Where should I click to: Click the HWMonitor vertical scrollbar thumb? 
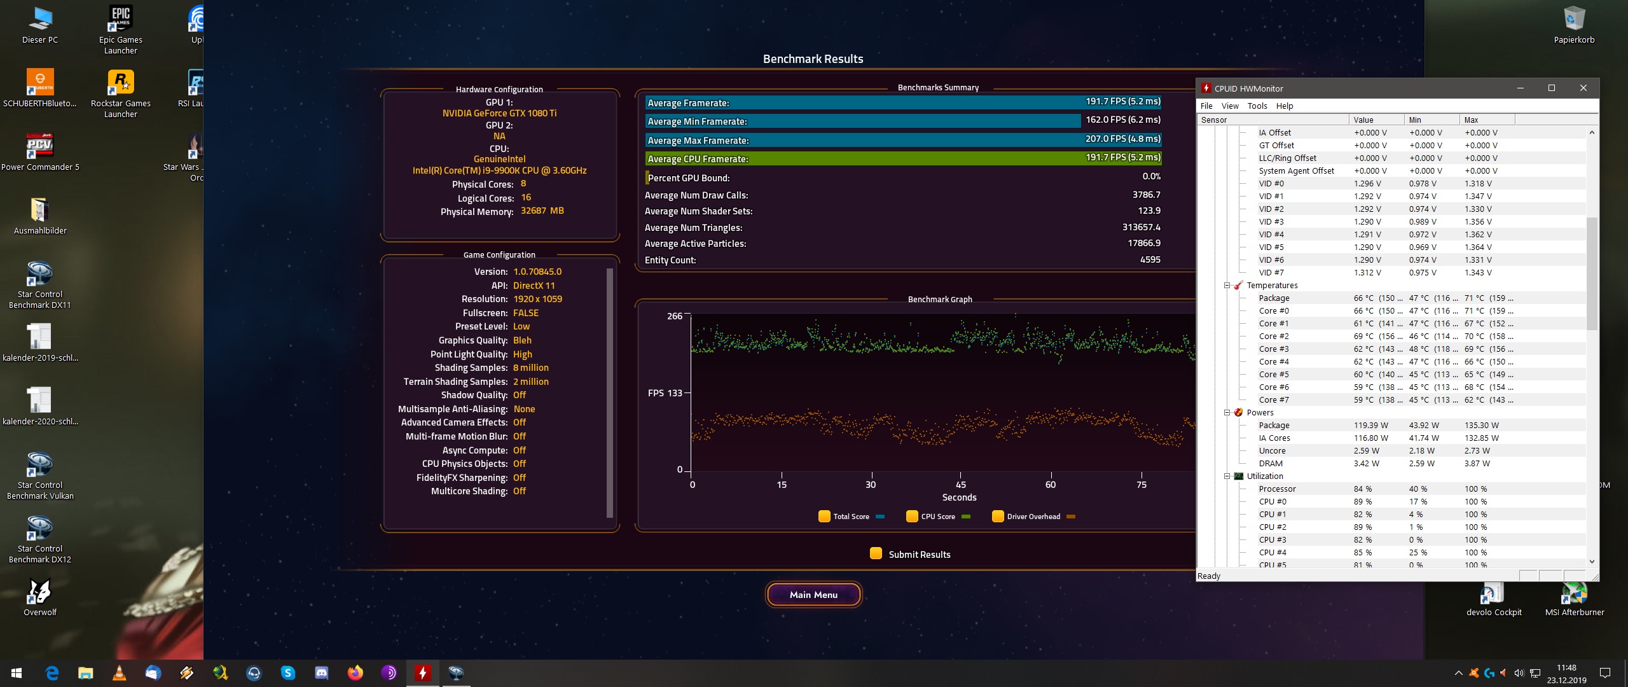pyautogui.click(x=1592, y=274)
